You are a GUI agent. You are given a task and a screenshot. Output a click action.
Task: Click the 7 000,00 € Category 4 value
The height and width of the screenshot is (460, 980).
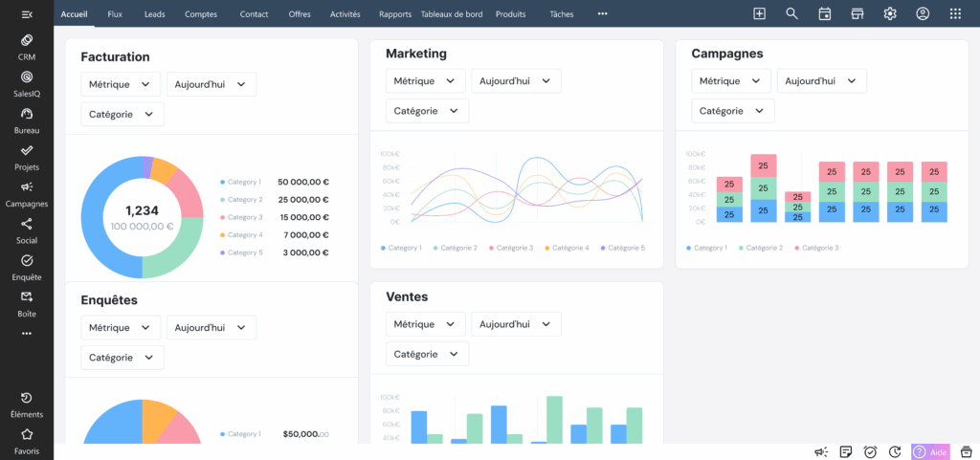(x=305, y=234)
